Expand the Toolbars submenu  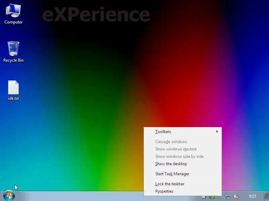pyautogui.click(x=183, y=132)
